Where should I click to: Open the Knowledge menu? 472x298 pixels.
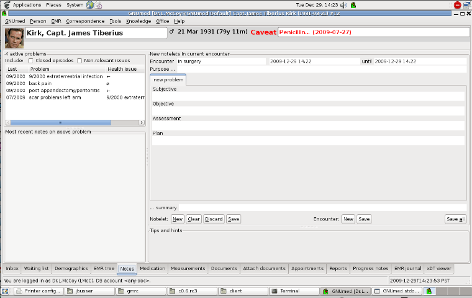tap(138, 21)
